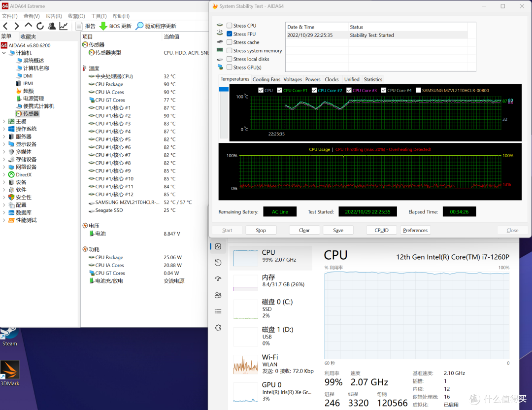Select 磁盘 0 (C:) entry

[271, 308]
